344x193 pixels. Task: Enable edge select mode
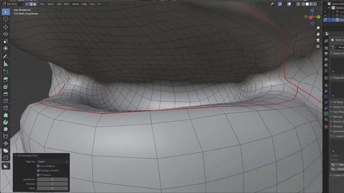31,4
